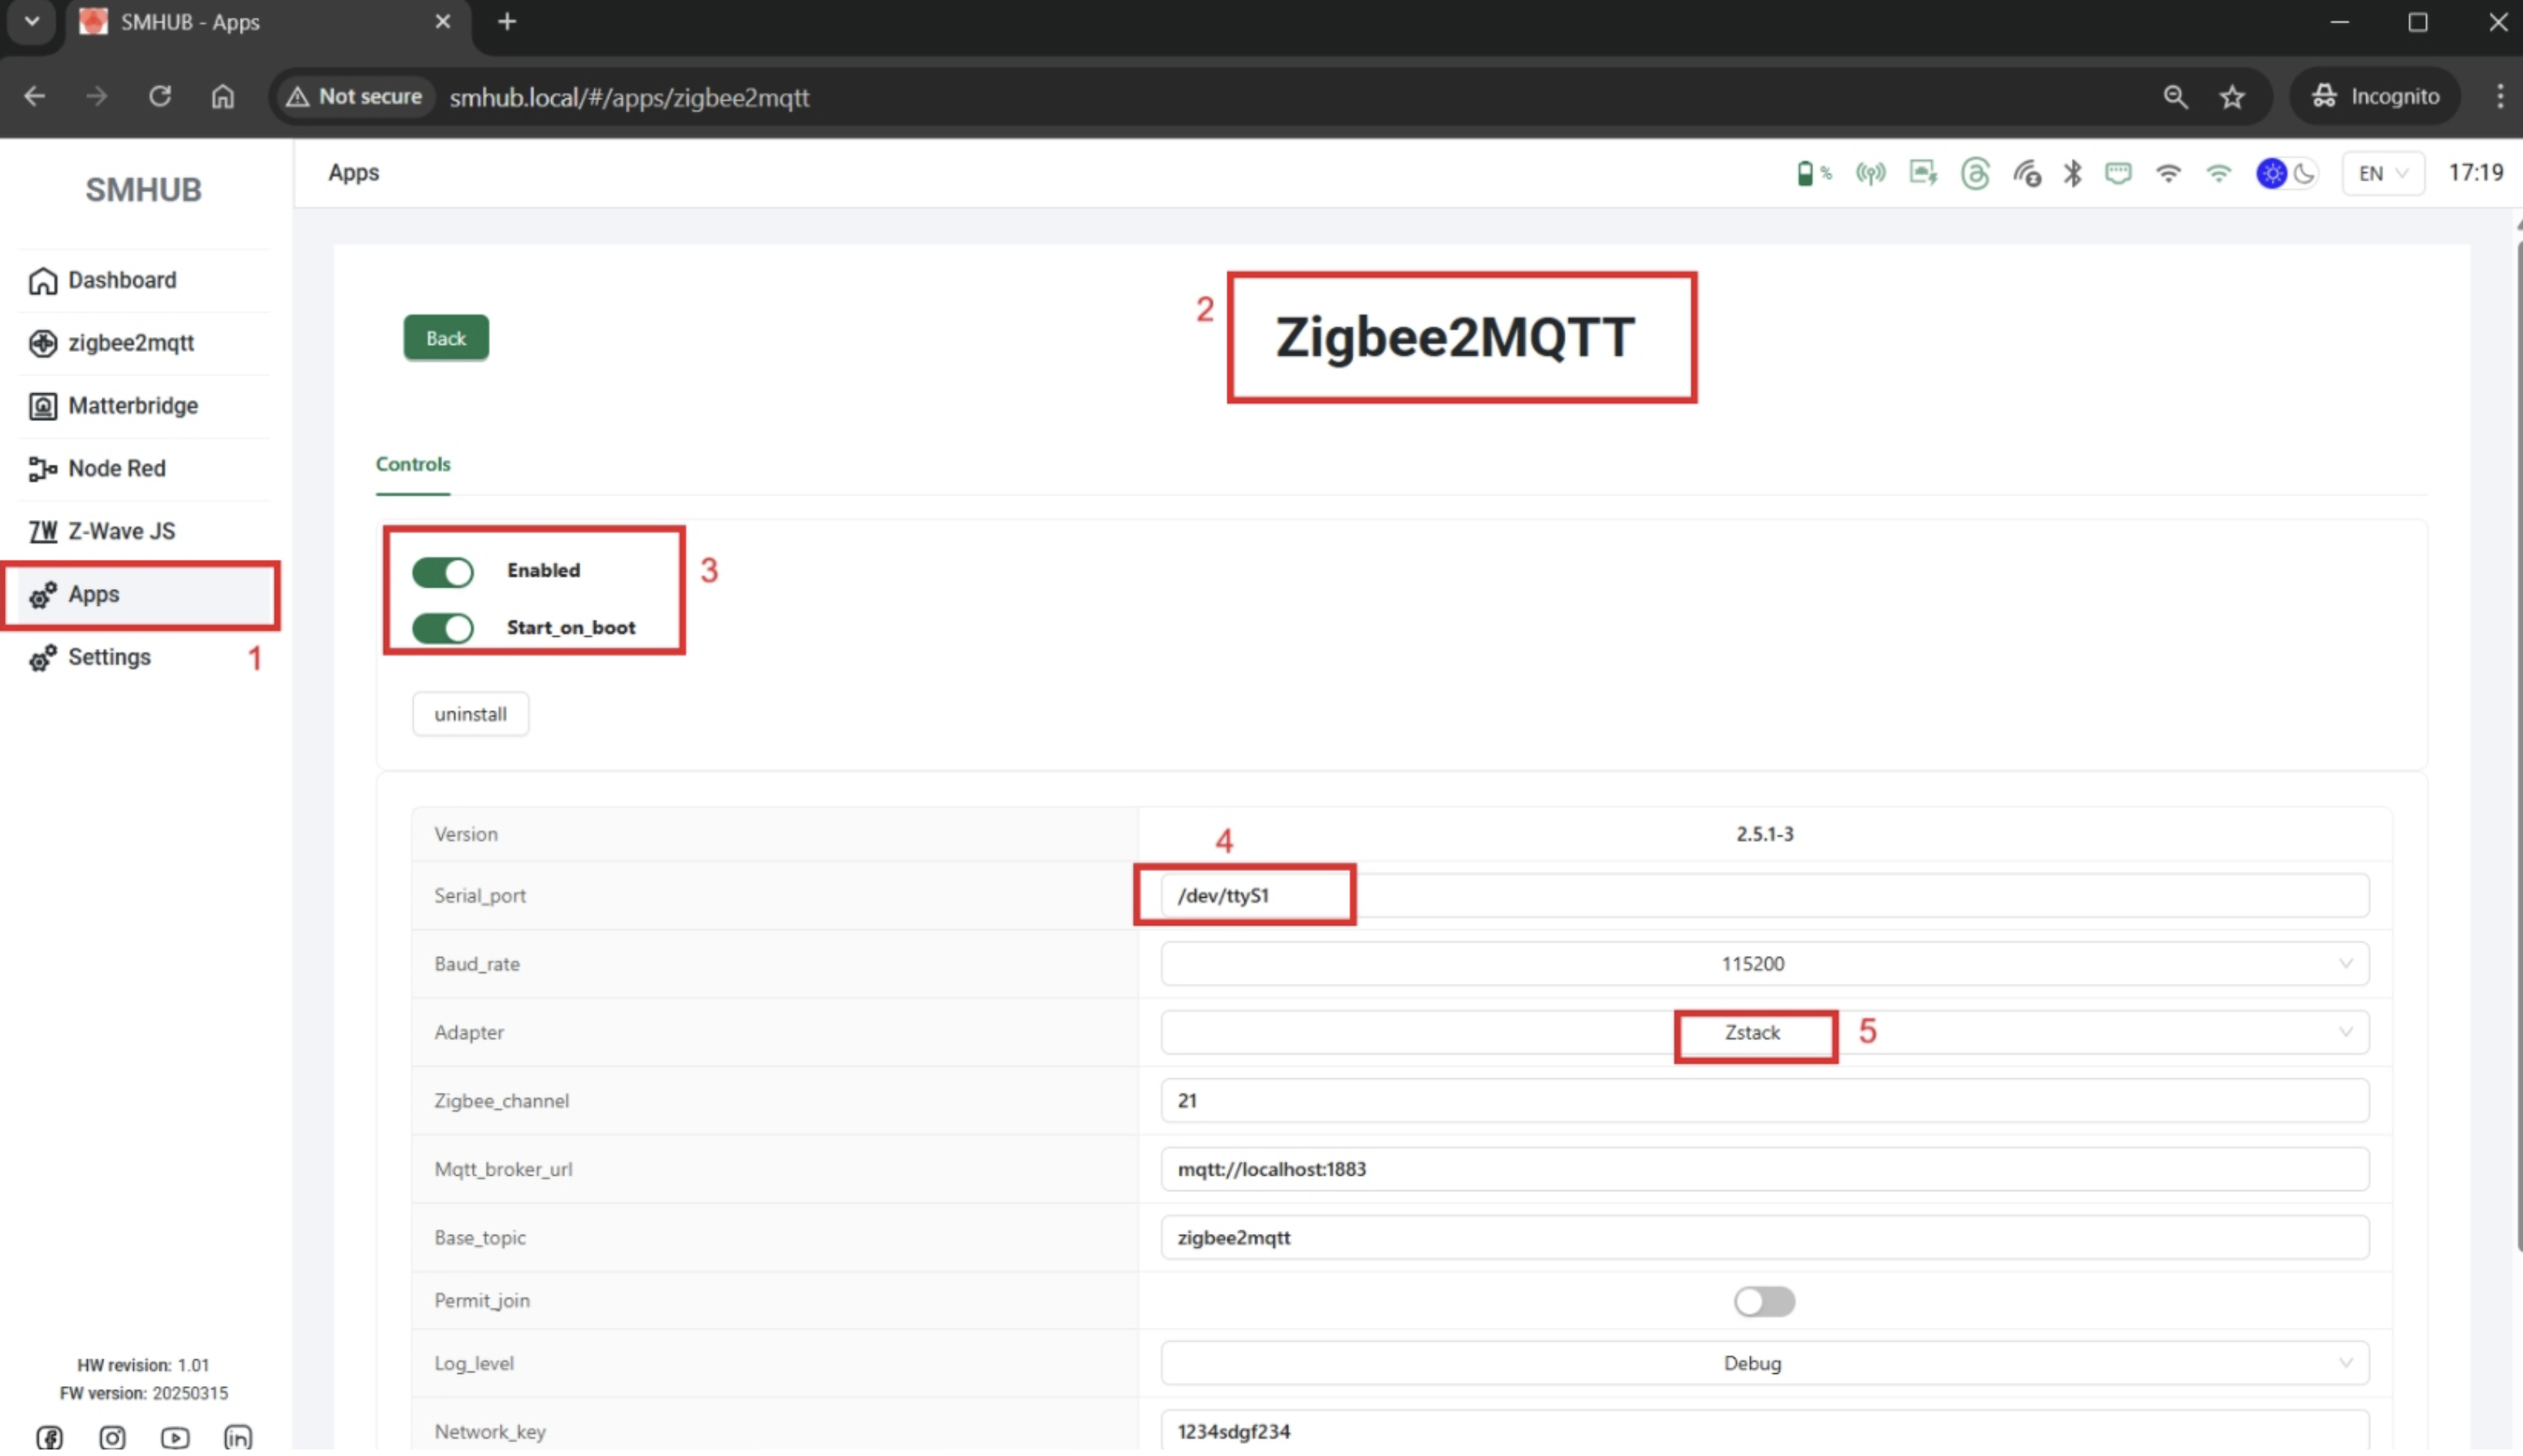This screenshot has width=2523, height=1456.
Task: Click the Zigbee_channel input field
Action: 1764,1100
